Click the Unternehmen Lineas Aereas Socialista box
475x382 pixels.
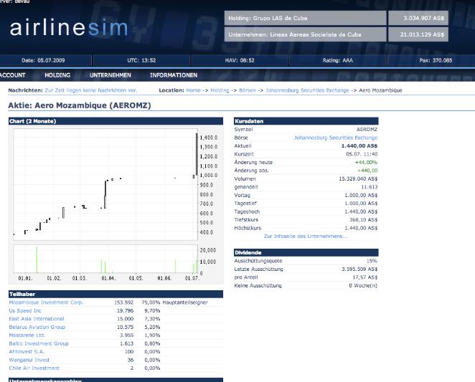tap(306, 34)
